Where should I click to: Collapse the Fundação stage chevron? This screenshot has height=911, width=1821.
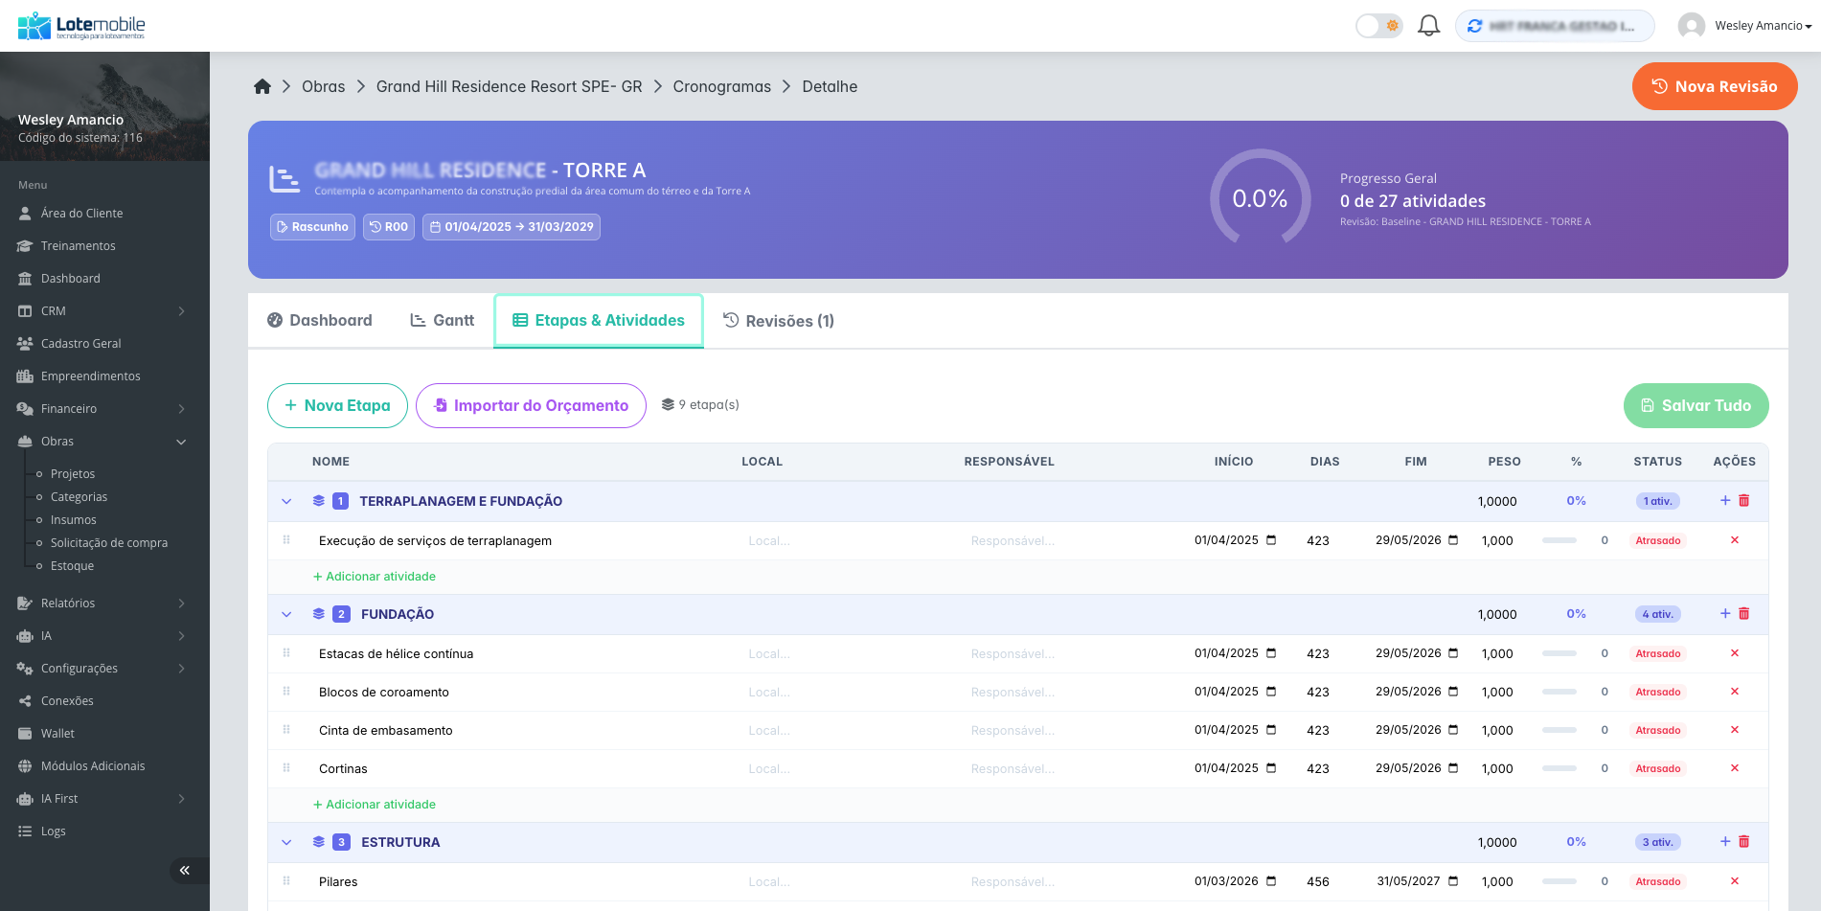(x=286, y=614)
